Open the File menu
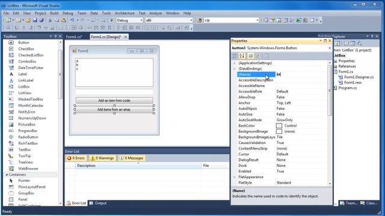 coord(6,13)
